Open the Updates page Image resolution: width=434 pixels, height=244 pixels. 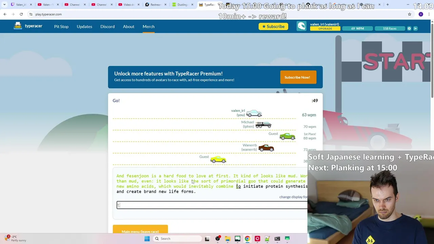(84, 26)
